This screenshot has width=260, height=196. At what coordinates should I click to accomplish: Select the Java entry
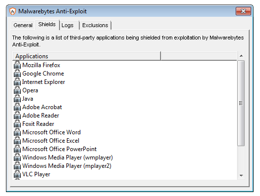(28, 99)
